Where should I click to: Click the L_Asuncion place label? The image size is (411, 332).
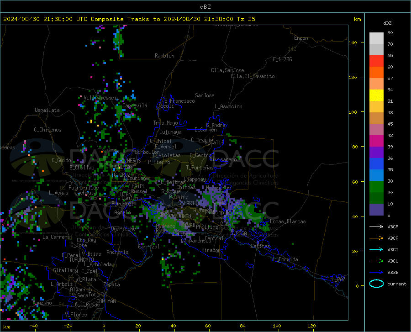(x=228, y=106)
